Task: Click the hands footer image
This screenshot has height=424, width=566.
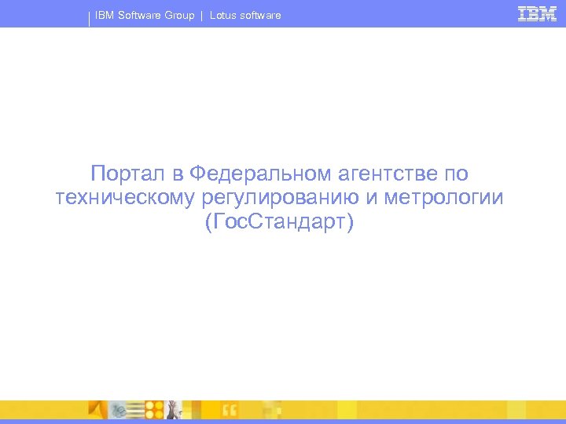Action: coord(173,410)
